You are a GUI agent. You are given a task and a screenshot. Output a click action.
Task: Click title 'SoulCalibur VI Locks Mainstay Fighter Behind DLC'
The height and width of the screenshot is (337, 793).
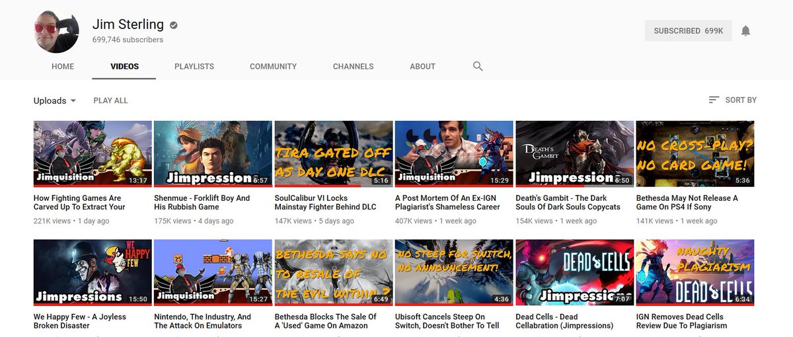tap(325, 202)
